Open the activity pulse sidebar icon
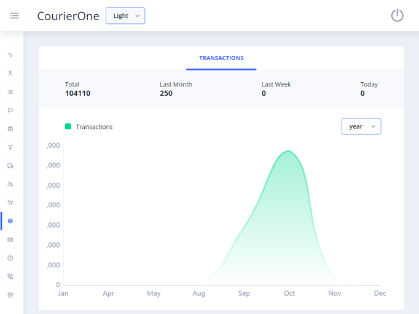Image resolution: width=419 pixels, height=314 pixels. click(10, 55)
